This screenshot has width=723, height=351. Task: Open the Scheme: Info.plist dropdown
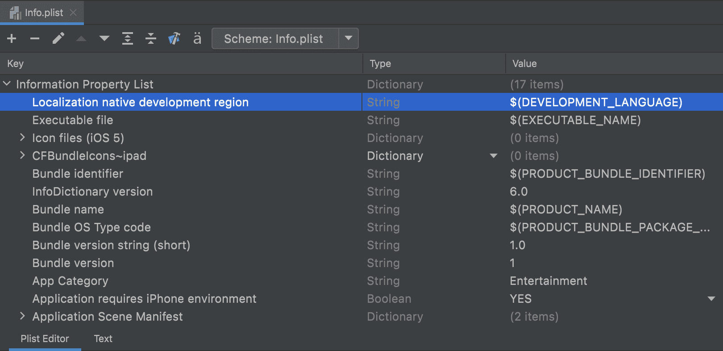pyautogui.click(x=348, y=39)
